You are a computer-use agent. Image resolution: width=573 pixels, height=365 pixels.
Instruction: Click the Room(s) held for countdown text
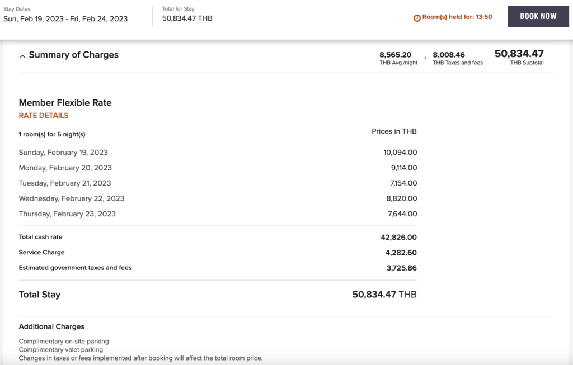point(457,17)
